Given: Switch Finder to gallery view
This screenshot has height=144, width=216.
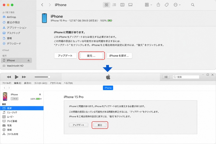Looking at the screenshot, I should coord(130,5).
